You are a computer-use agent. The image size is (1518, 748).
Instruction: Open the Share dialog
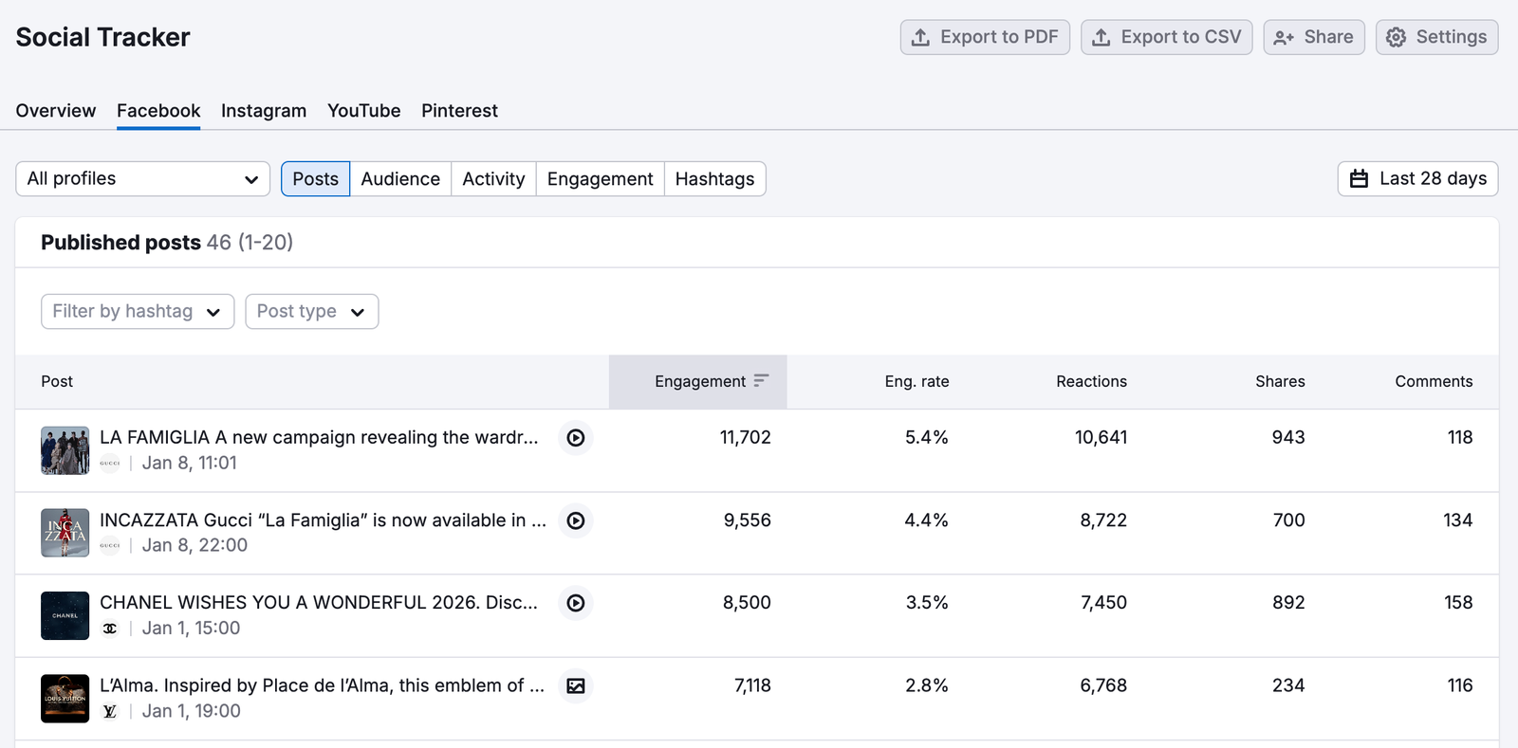[x=1314, y=37]
